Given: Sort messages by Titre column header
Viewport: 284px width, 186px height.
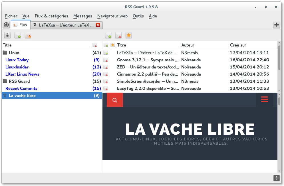Looking at the screenshot, I should point(148,45).
